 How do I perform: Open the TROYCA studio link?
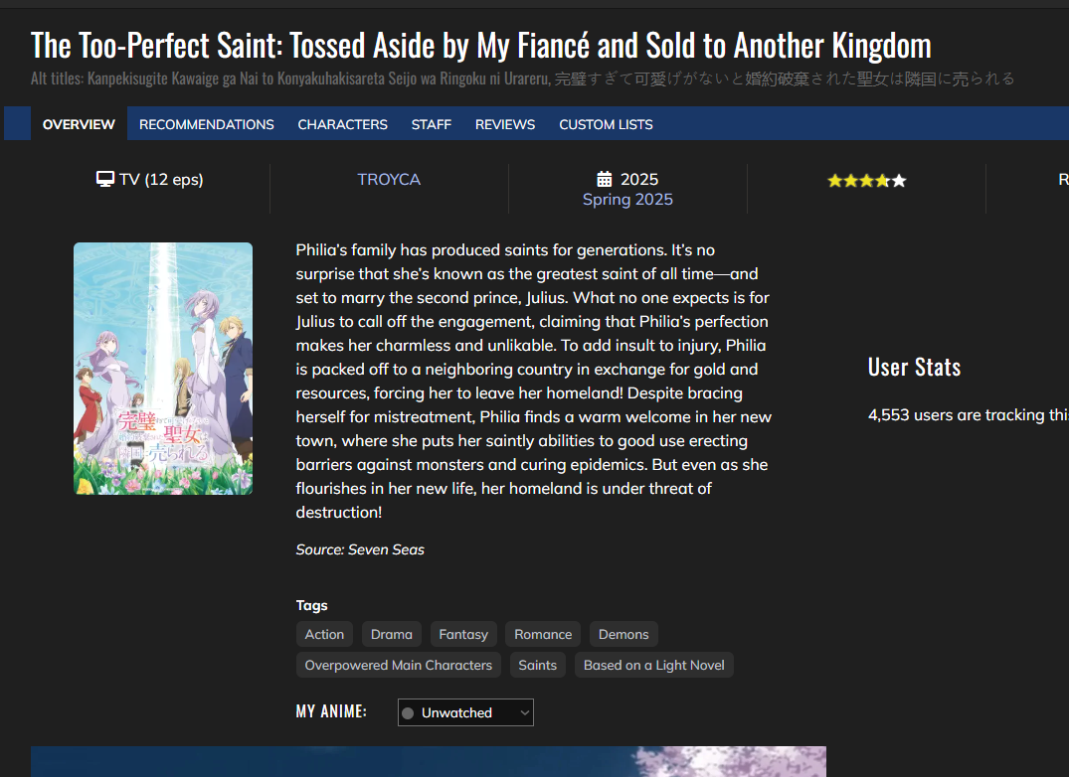[x=389, y=179]
